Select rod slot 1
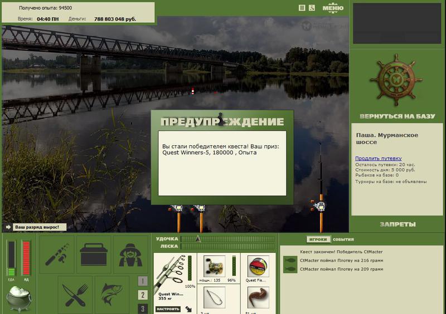The height and width of the screenshot is (314, 446). (143, 281)
